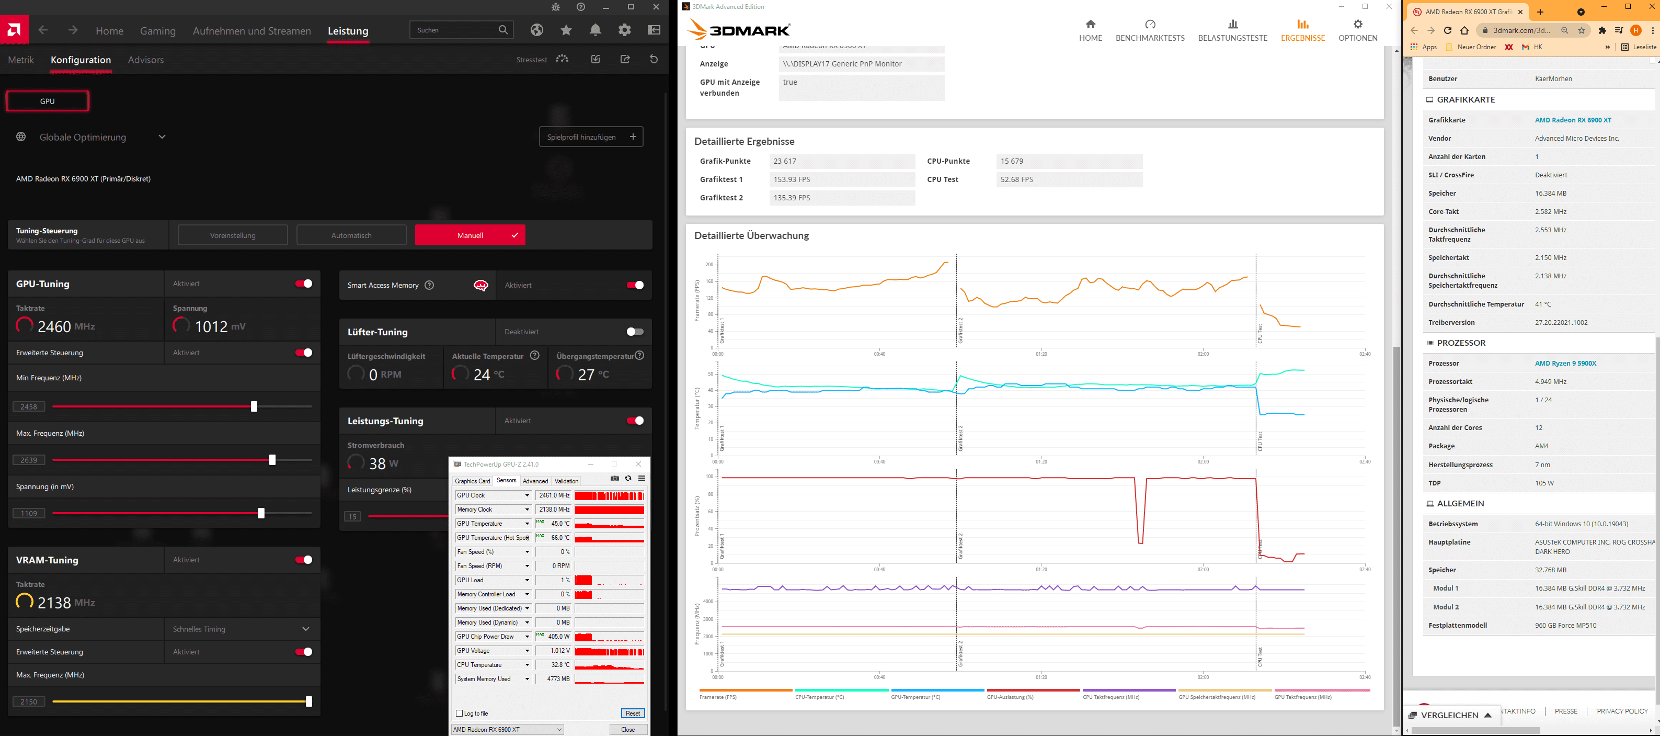1660x736 pixels.
Task: Open the GPU-Z hamburger menu
Action: (642, 478)
